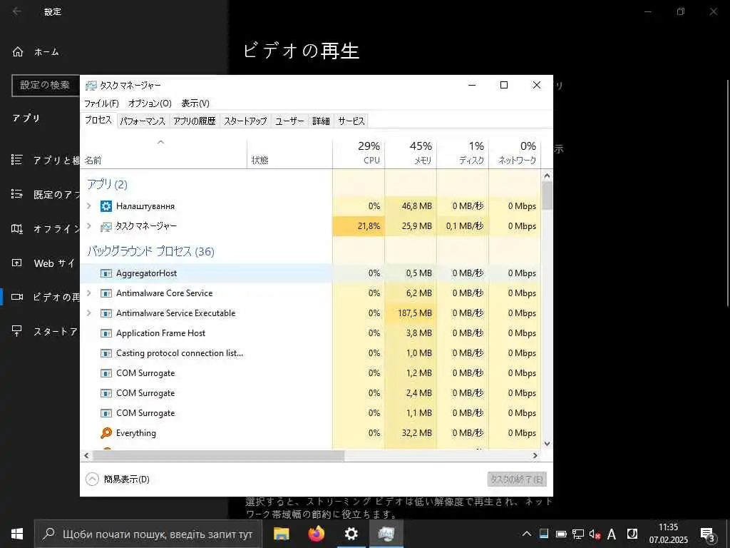The height and width of the screenshot is (548, 730).
Task: Click the ビデオの再生 camera icon in Settings
Action: click(x=17, y=297)
